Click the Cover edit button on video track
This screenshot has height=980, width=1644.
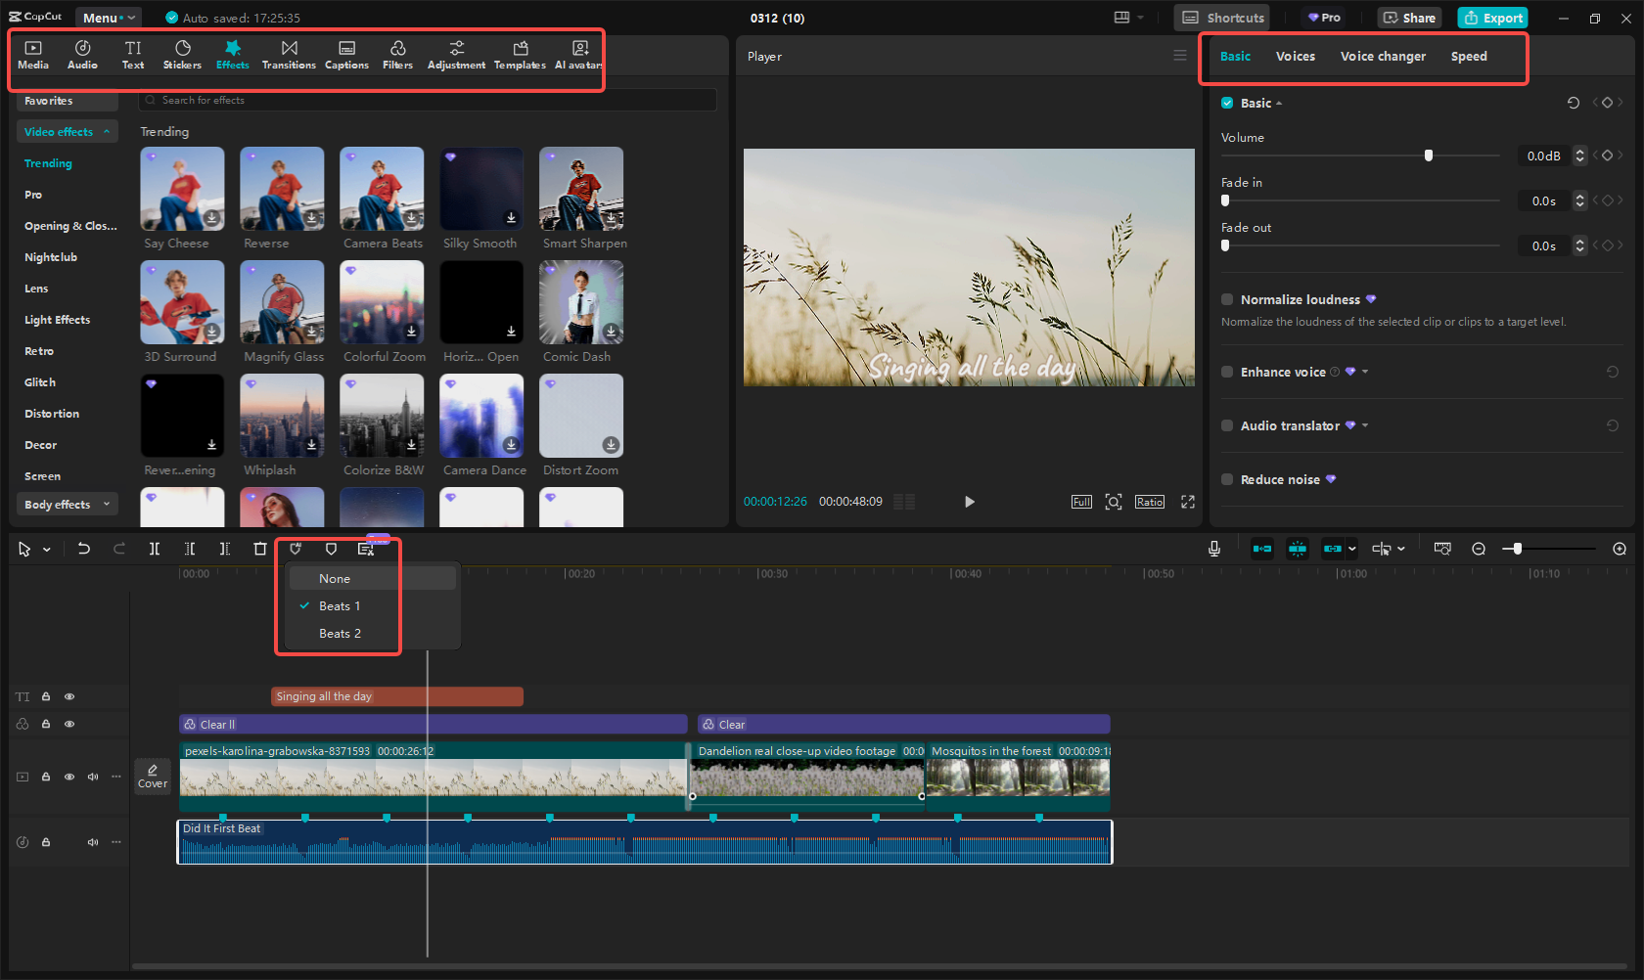coord(153,777)
